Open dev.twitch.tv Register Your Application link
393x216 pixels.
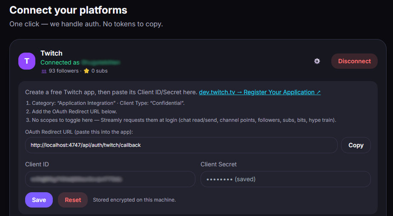point(260,92)
